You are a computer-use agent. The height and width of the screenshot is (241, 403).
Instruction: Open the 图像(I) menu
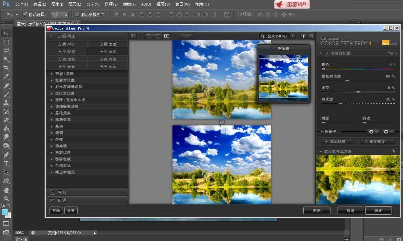click(x=57, y=4)
